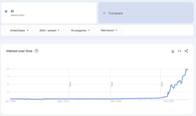Click the blue dot next to AI
This screenshot has height=116, width=196.
point(6,11)
